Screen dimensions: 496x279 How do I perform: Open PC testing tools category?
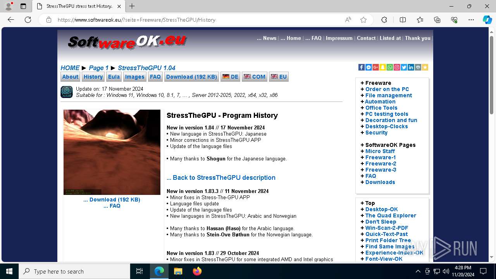(x=387, y=114)
